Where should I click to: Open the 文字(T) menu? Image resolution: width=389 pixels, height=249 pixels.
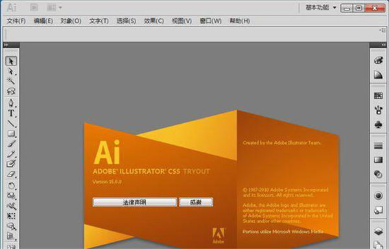(x=99, y=21)
